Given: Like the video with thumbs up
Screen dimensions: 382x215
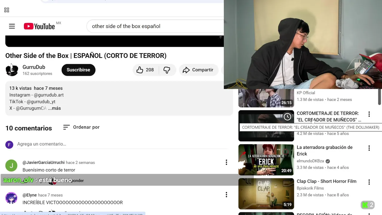Looking at the screenshot, I should [x=140, y=70].
